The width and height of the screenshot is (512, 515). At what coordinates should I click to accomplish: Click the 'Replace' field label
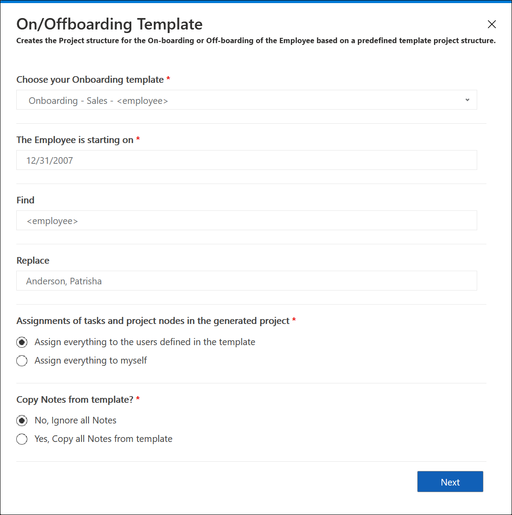point(33,261)
